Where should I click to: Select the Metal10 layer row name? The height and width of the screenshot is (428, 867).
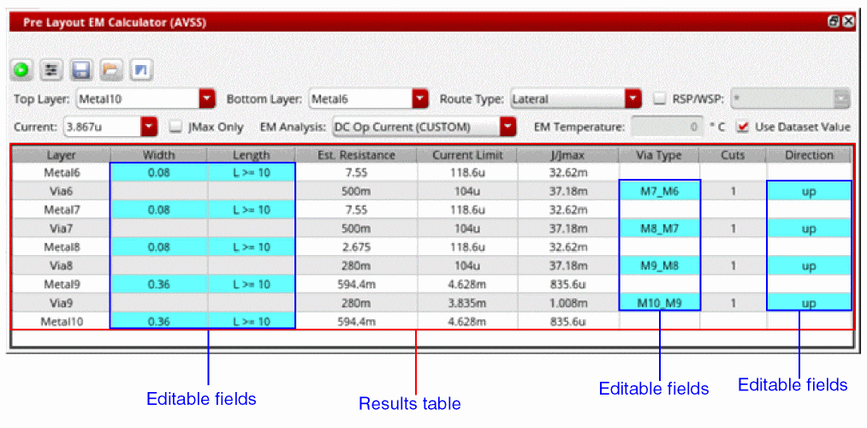(x=62, y=321)
